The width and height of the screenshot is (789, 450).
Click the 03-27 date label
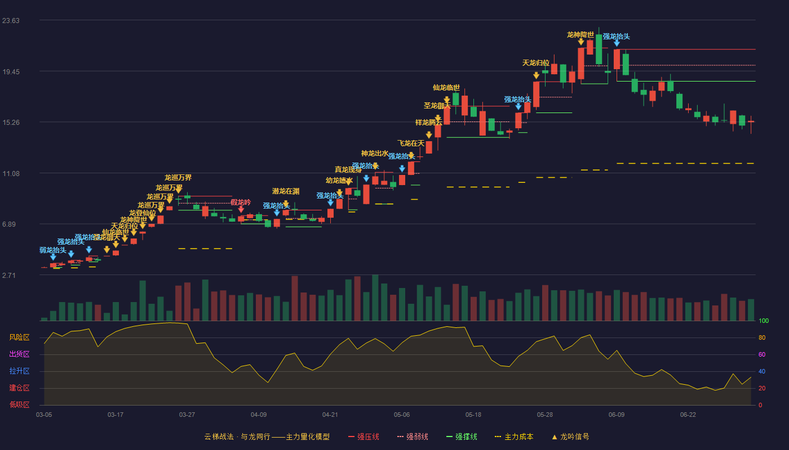point(187,415)
